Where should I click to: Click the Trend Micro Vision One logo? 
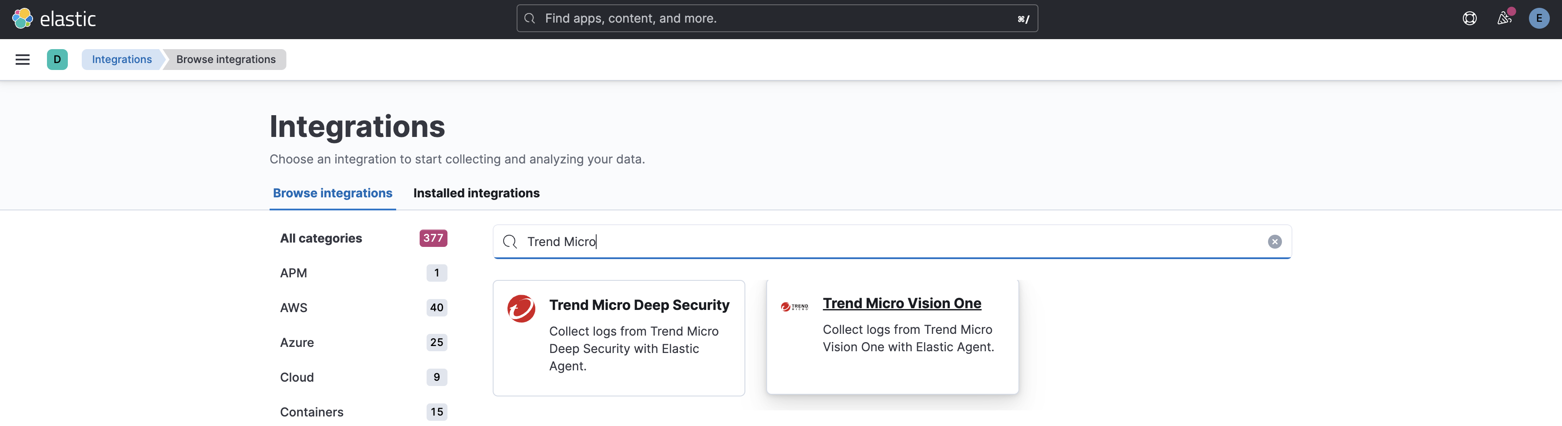794,306
